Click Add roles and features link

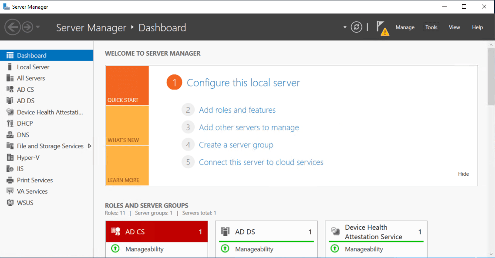point(237,110)
